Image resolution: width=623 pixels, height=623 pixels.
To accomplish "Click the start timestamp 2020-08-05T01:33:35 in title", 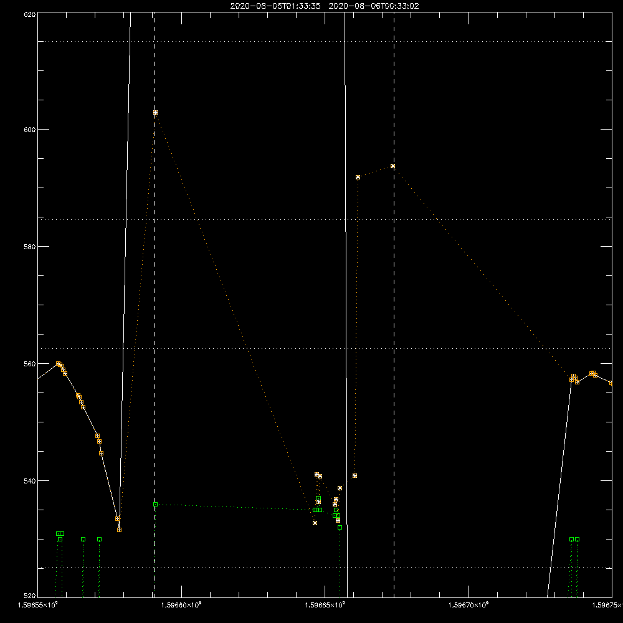I will click(x=275, y=6).
